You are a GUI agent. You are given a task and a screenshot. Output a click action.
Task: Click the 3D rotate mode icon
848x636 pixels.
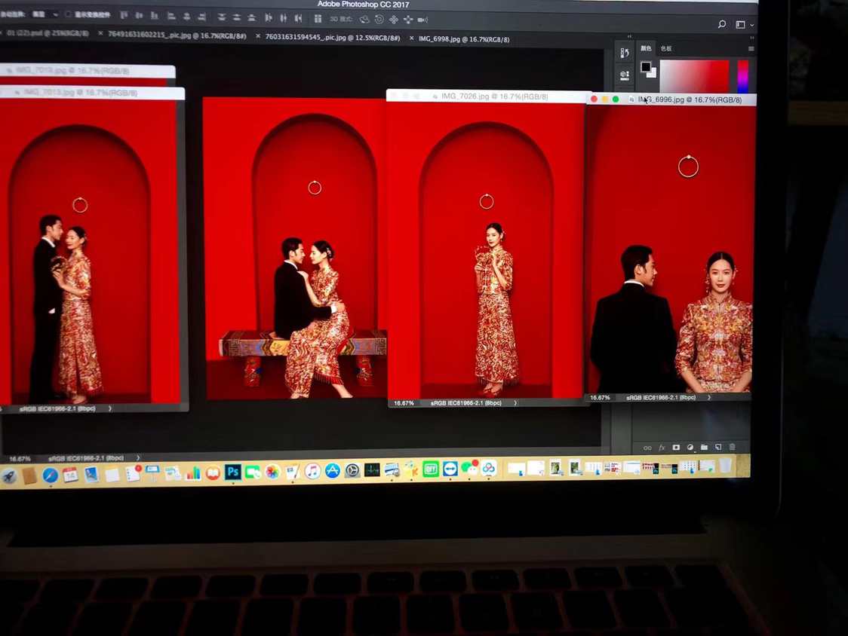tap(364, 20)
